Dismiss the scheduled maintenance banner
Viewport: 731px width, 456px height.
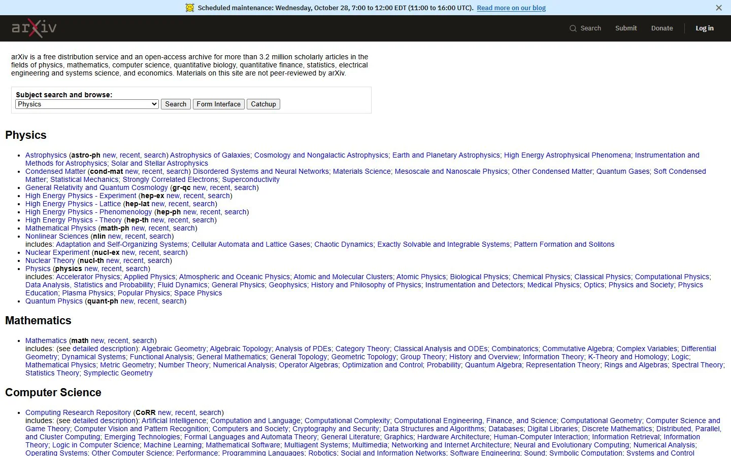click(x=719, y=8)
